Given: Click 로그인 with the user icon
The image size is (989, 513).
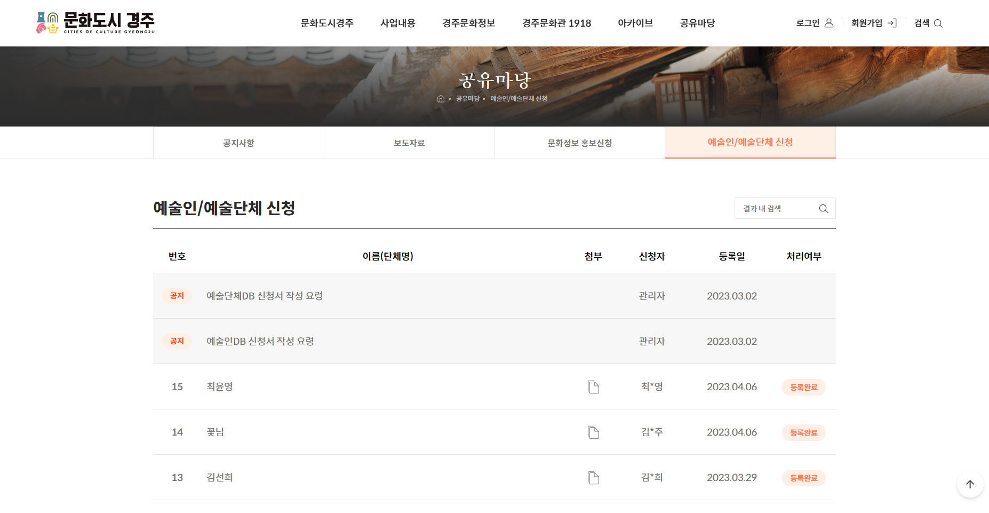Looking at the screenshot, I should pyautogui.click(x=814, y=23).
